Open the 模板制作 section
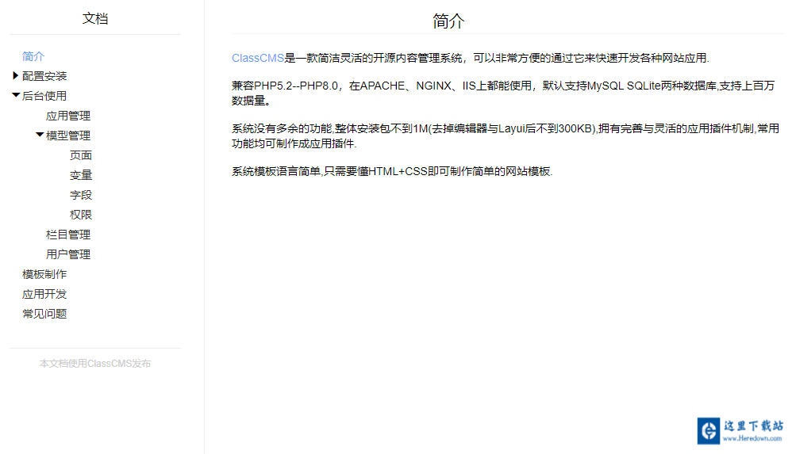Screen dimensions: 792x454 point(44,274)
